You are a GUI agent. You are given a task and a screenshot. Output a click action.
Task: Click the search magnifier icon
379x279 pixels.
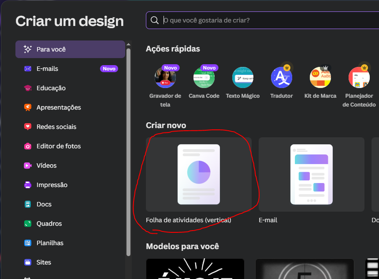pos(154,20)
